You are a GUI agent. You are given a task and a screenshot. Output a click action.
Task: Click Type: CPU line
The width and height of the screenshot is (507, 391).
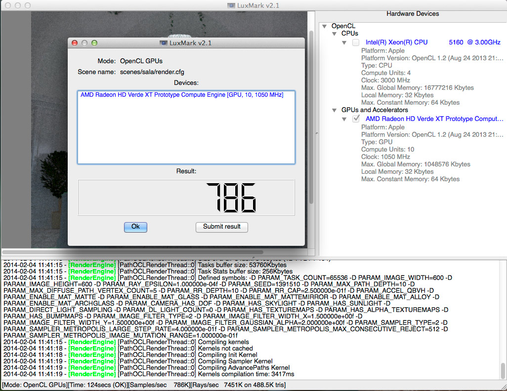point(377,66)
